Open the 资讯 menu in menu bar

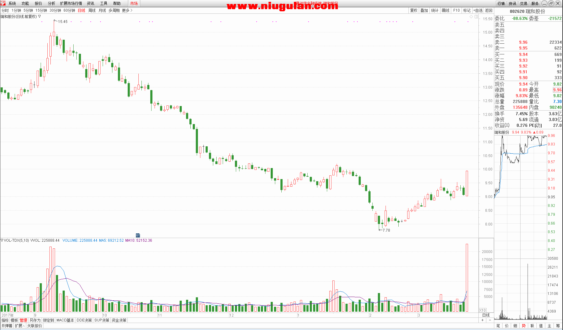click(91, 3)
